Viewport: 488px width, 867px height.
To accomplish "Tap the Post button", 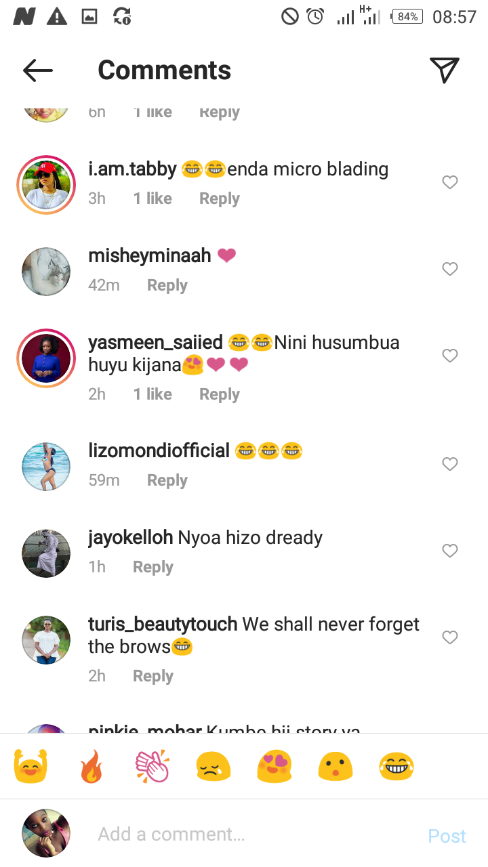I will (447, 836).
